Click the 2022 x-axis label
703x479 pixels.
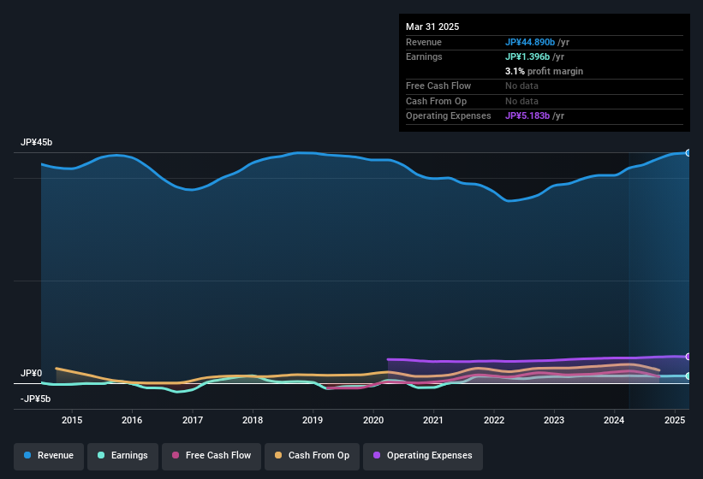(493, 420)
